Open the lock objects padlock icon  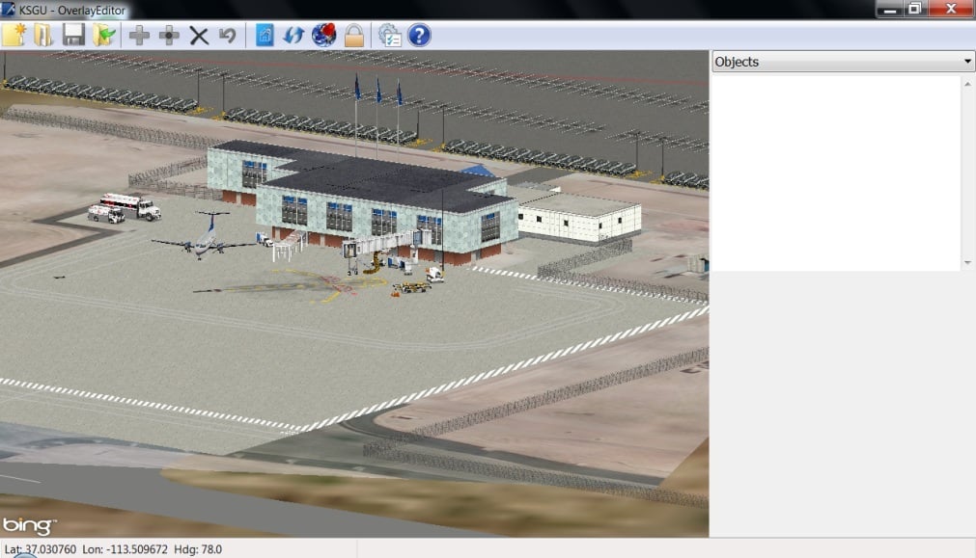[353, 36]
